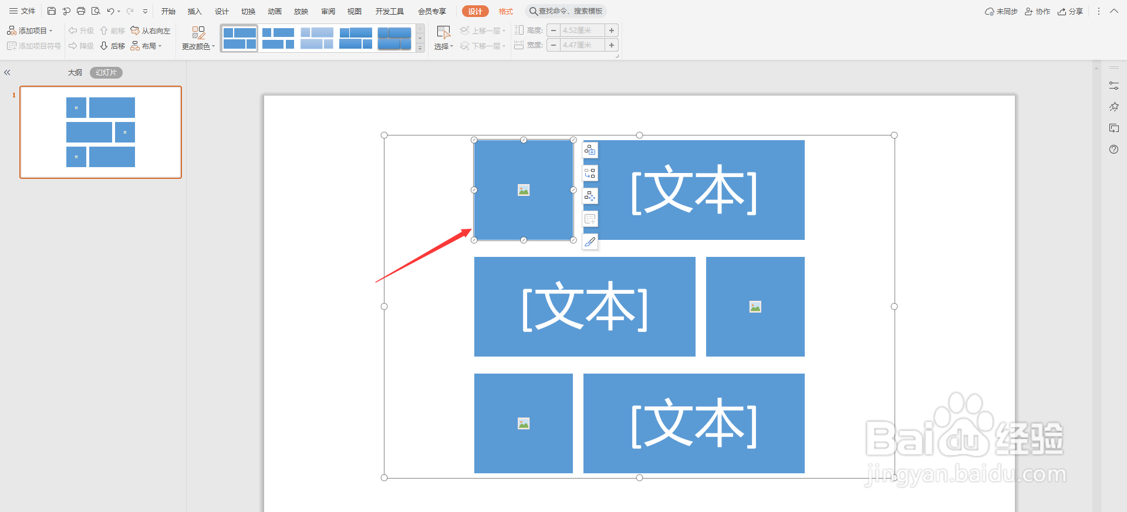Switch to the 插入 tab

point(194,11)
